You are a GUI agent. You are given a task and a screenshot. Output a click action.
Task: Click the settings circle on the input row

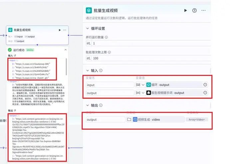click(x=205, y=85)
